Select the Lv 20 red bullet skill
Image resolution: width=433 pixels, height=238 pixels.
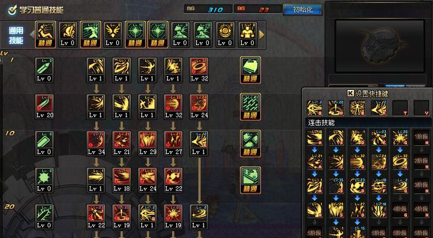pos(44,107)
